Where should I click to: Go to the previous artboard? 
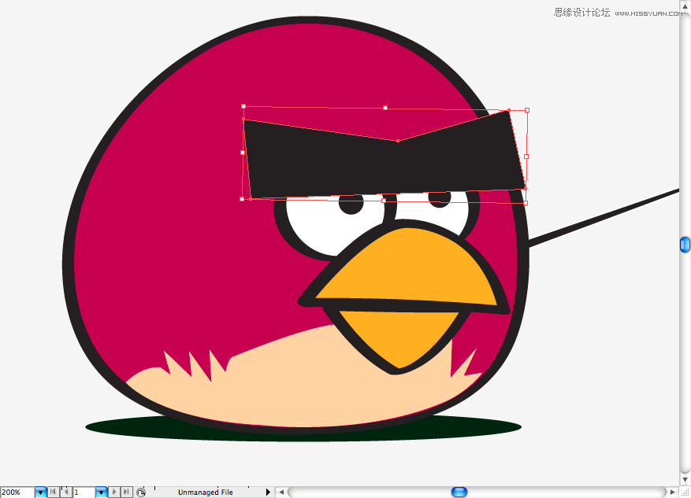point(65,492)
